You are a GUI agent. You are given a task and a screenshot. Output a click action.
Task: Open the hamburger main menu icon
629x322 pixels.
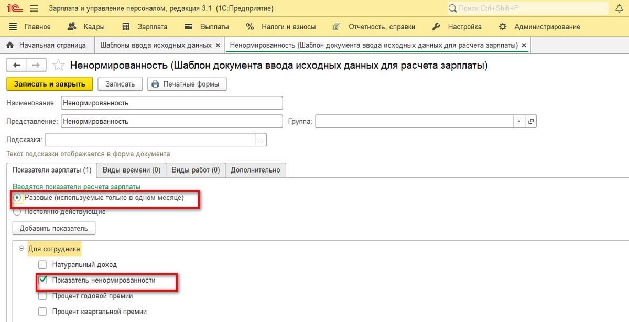34,9
